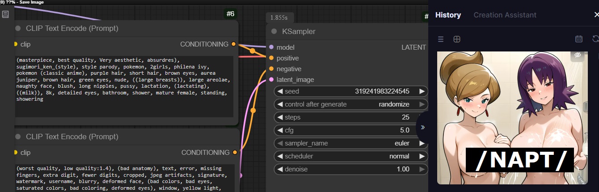Viewport: 599px width, 192px height.
Task: Click the KSampler node title
Action: coord(299,31)
